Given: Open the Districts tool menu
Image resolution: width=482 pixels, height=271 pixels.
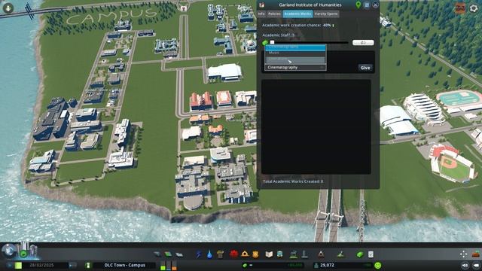Looking at the screenshot, I should 179,254.
